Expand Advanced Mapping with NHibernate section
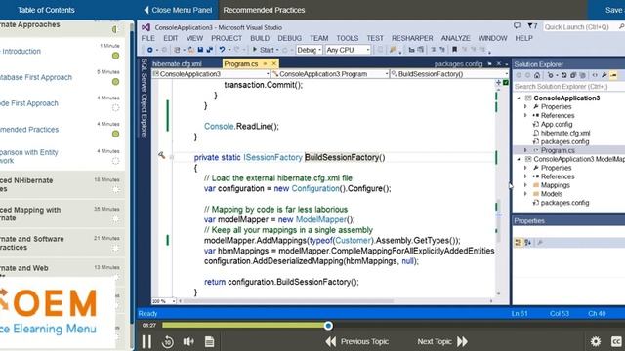The width and height of the screenshot is (625, 351). 62,214
